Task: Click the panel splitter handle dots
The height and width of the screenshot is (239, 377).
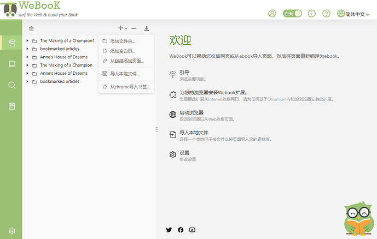Action: [x=157, y=129]
